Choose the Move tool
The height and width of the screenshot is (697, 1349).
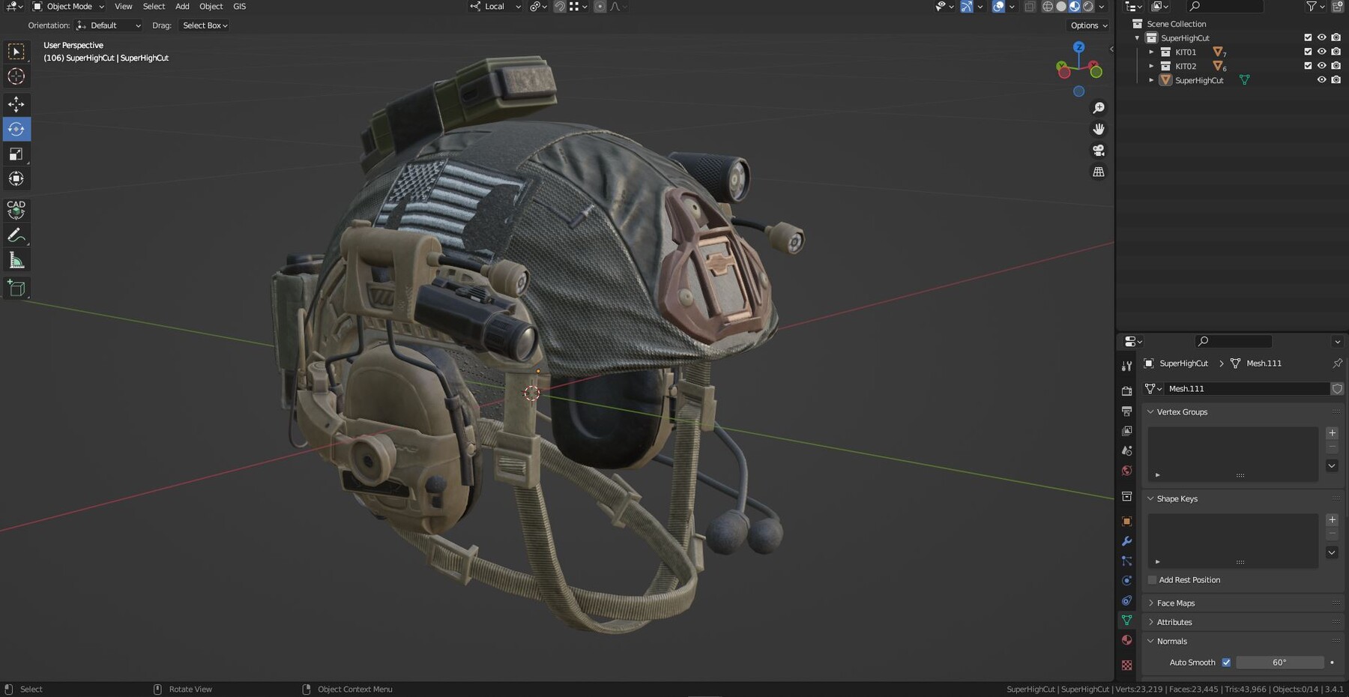coord(16,104)
